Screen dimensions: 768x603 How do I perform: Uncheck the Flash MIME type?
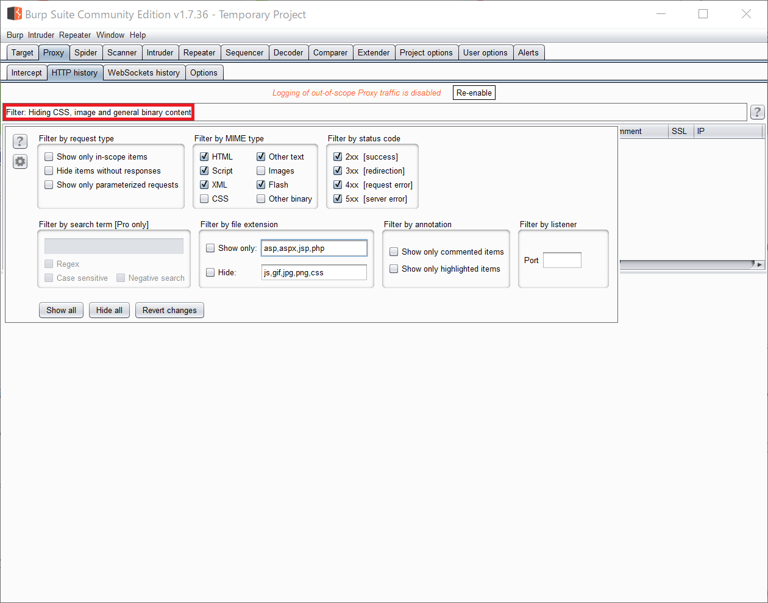click(261, 185)
